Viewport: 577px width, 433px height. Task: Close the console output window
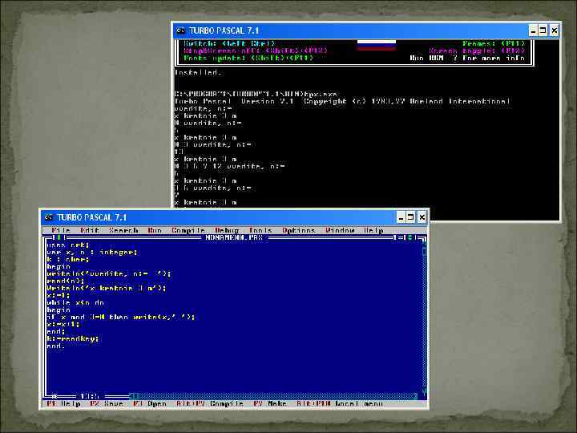pos(555,30)
